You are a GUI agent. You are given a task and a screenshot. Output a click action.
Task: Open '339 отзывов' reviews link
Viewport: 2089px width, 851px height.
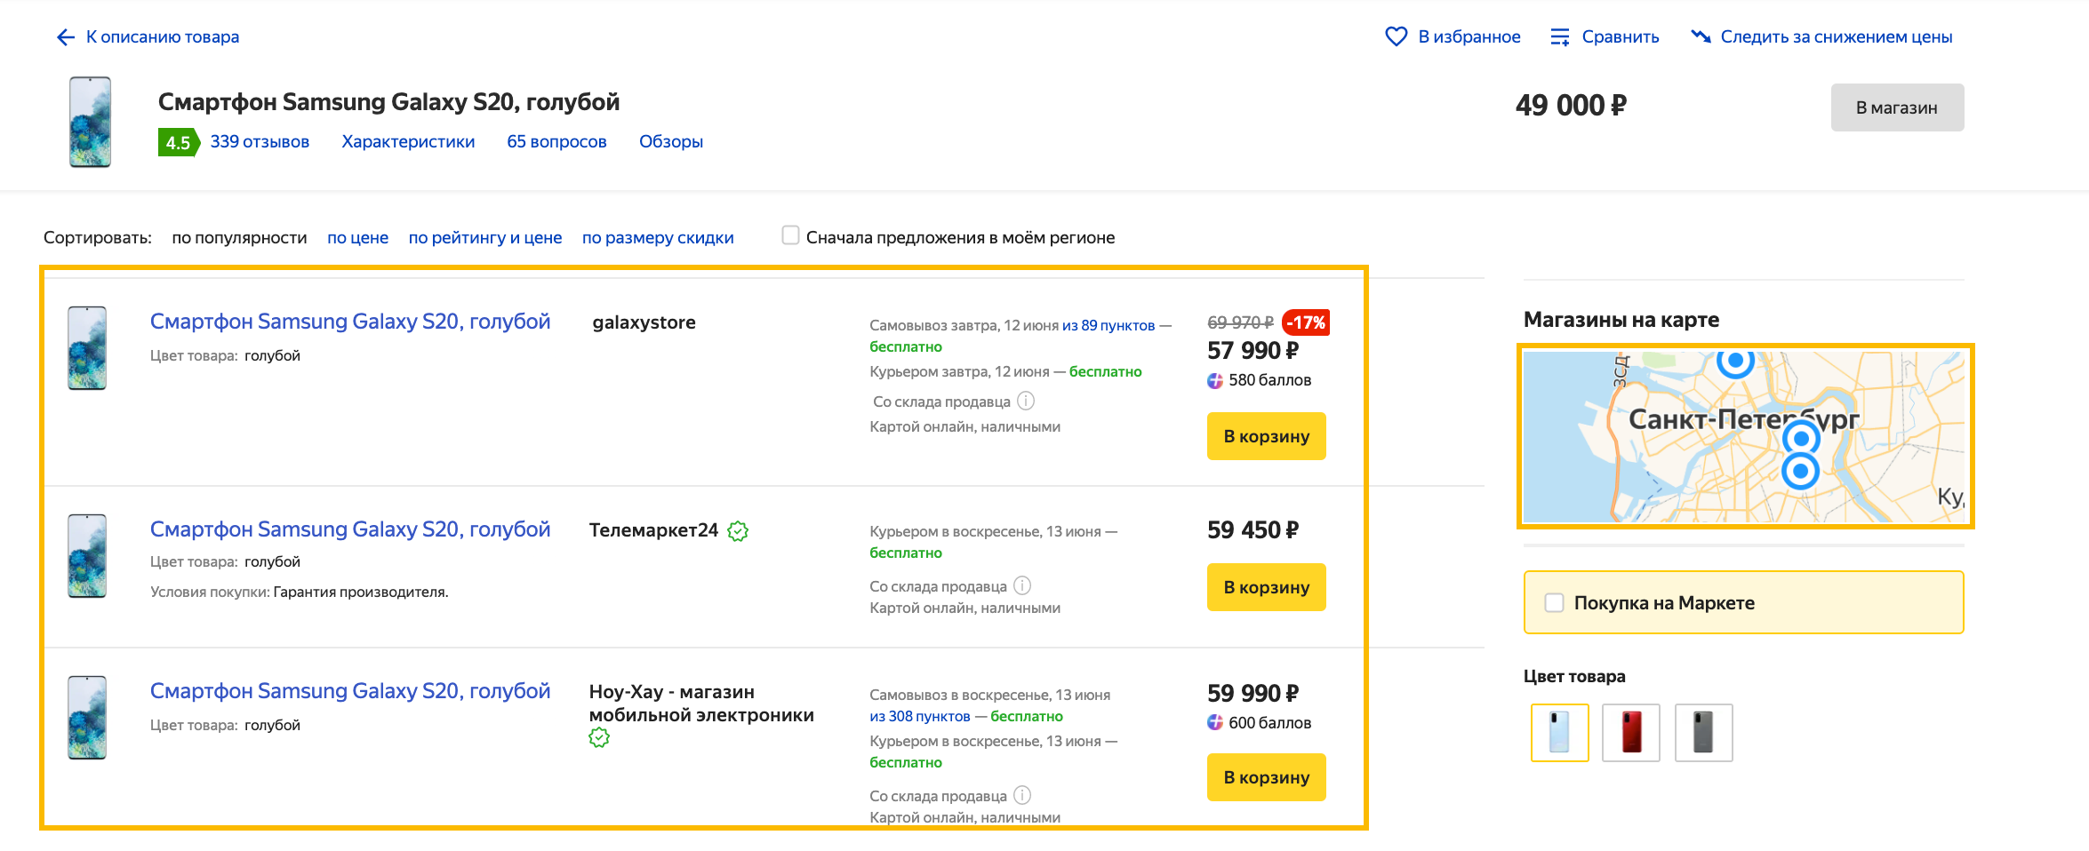click(x=260, y=142)
